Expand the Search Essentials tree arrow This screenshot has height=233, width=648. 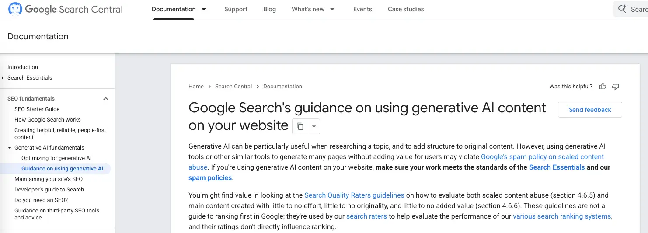[3, 78]
